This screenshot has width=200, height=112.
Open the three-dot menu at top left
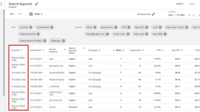(x=1, y=4)
